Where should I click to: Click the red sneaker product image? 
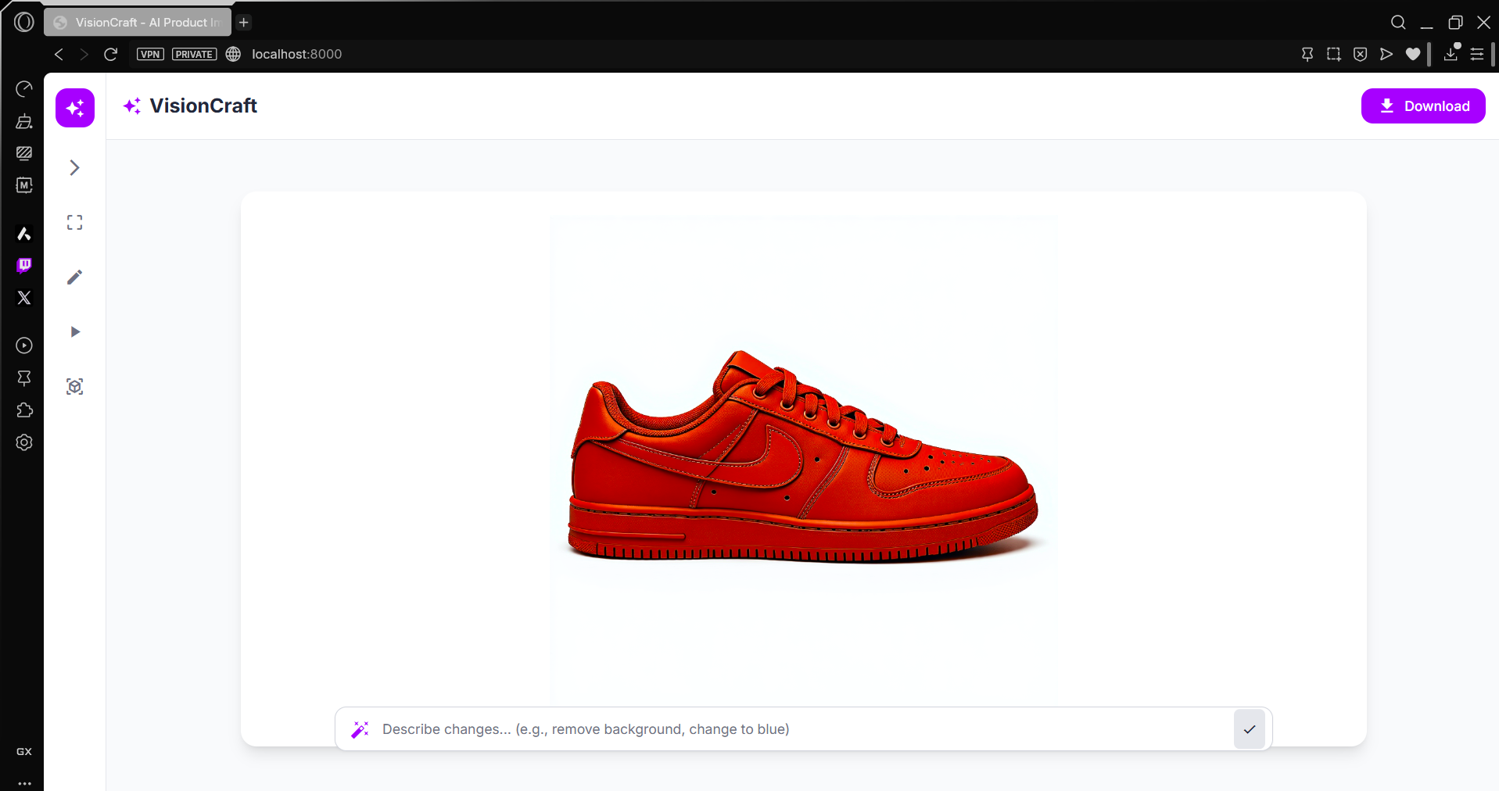[x=804, y=456]
